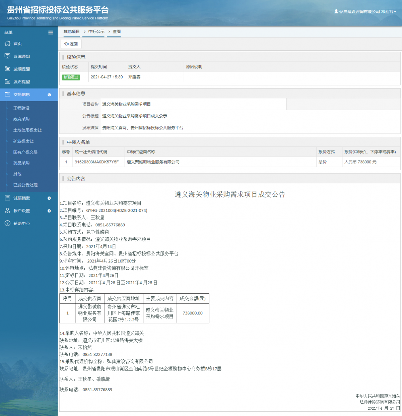Viewport: 402px width, 416px height.
Task: Collapse the 交易信息 section chevron
Action: [49, 95]
